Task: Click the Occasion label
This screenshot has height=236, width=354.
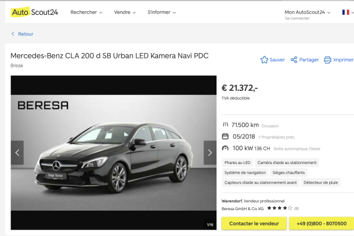Action: click(270, 126)
